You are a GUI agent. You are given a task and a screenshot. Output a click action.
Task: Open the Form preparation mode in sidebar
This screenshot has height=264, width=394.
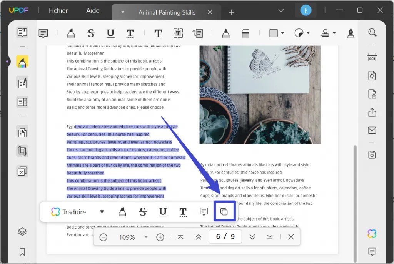[x=22, y=102]
